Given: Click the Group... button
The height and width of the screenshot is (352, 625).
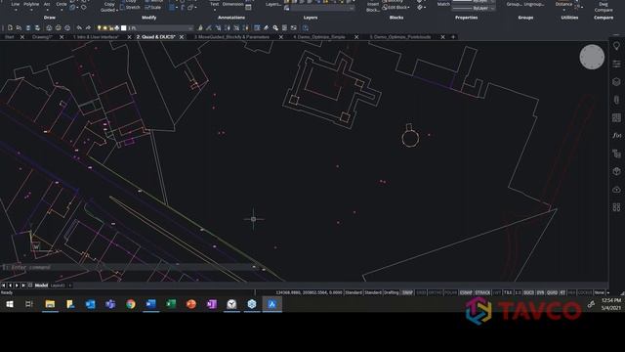Looking at the screenshot, I should pyautogui.click(x=514, y=4).
